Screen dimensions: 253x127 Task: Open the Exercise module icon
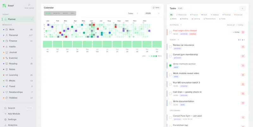point(7,58)
